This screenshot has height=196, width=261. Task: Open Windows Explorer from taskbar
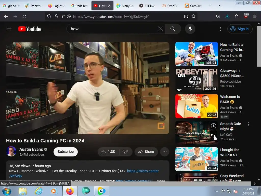(x=23, y=191)
